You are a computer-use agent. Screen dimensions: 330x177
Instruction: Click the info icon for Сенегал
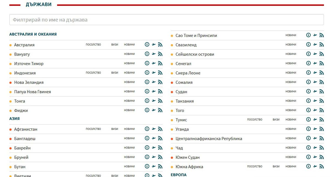(308, 63)
